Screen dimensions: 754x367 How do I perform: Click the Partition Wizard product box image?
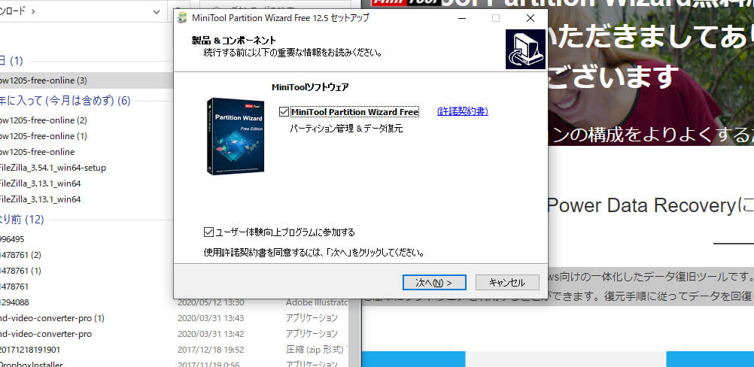pyautogui.click(x=235, y=136)
